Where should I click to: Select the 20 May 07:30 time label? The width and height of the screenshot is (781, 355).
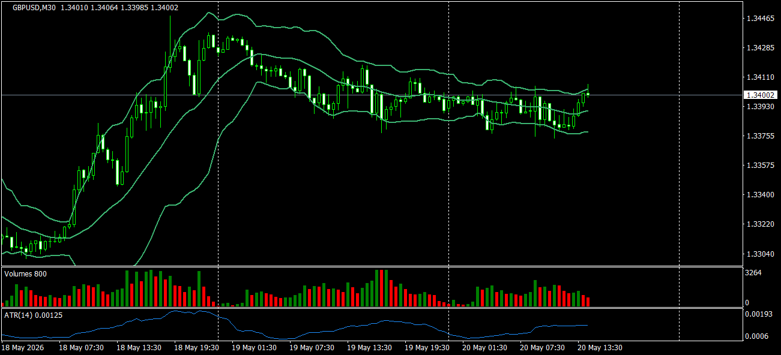click(543, 348)
